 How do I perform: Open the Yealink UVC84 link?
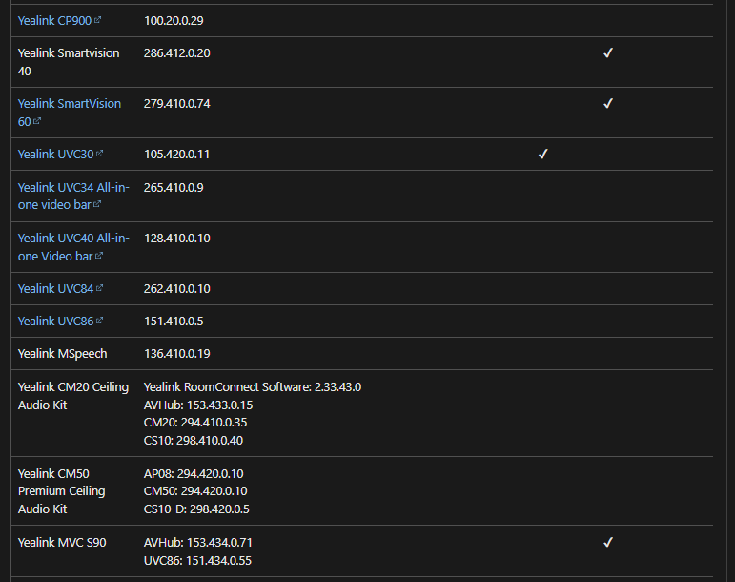(x=55, y=289)
